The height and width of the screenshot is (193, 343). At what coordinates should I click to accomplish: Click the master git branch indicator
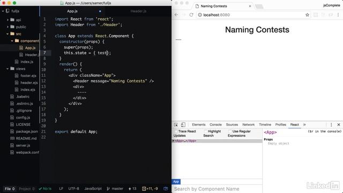pos(115,189)
